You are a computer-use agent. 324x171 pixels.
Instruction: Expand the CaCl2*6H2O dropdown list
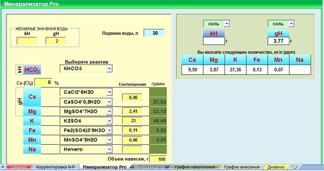pyautogui.click(x=109, y=92)
